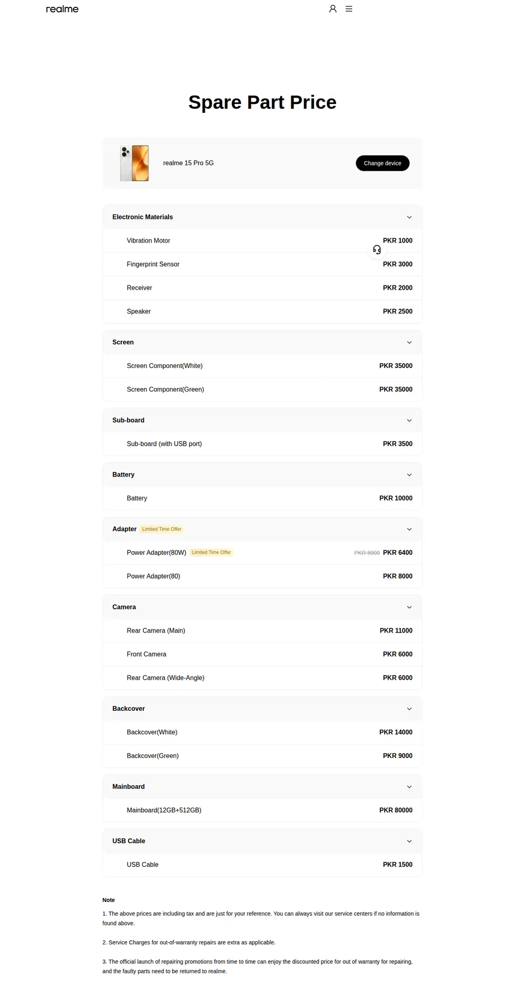Collapse the Mainboard section chevron
The width and height of the screenshot is (525, 1000).
click(409, 787)
